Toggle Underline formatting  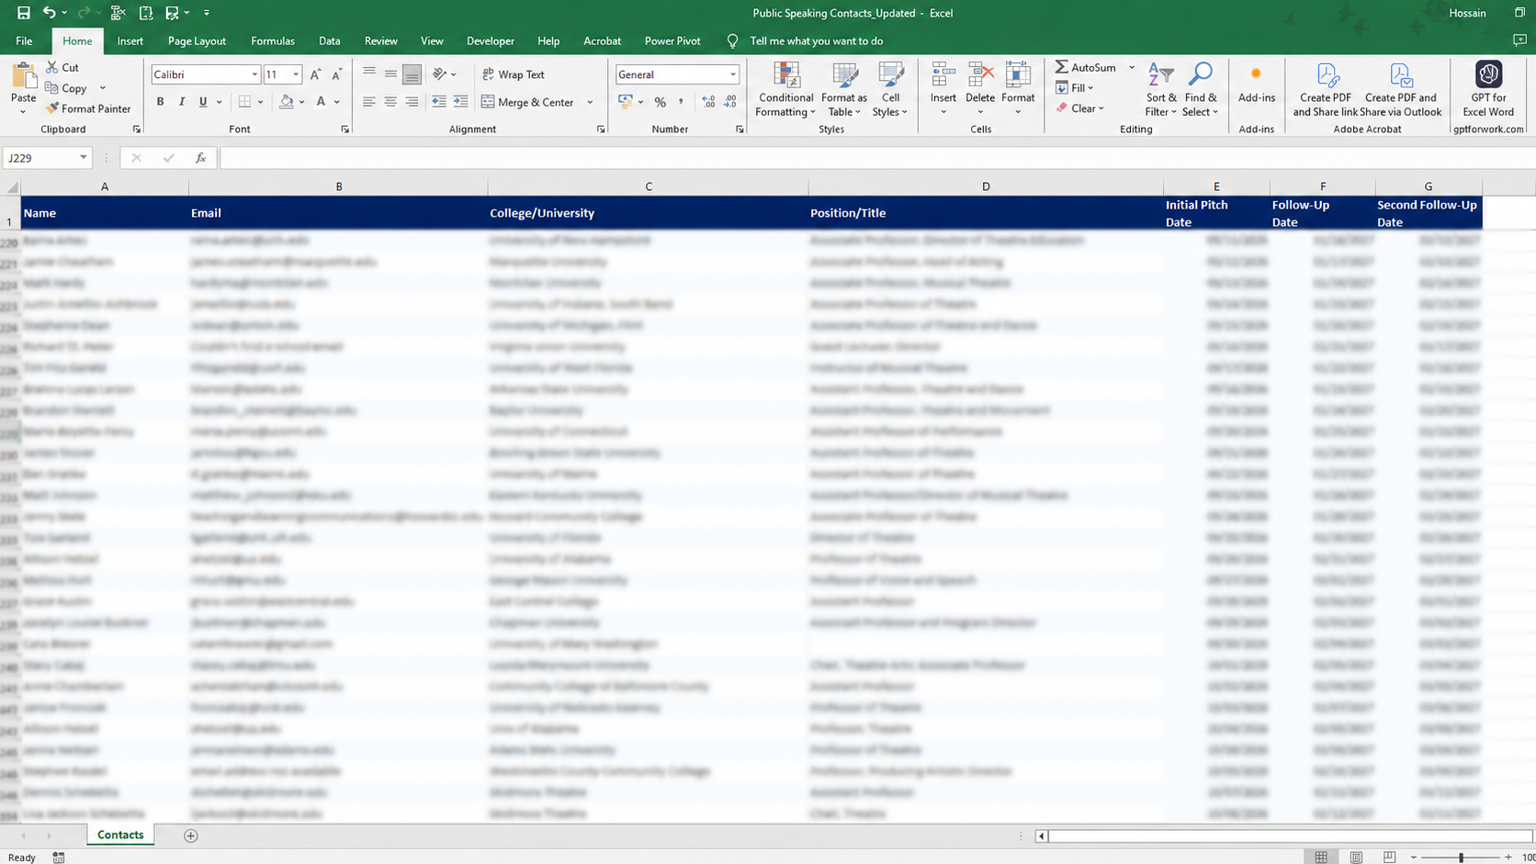tap(203, 102)
